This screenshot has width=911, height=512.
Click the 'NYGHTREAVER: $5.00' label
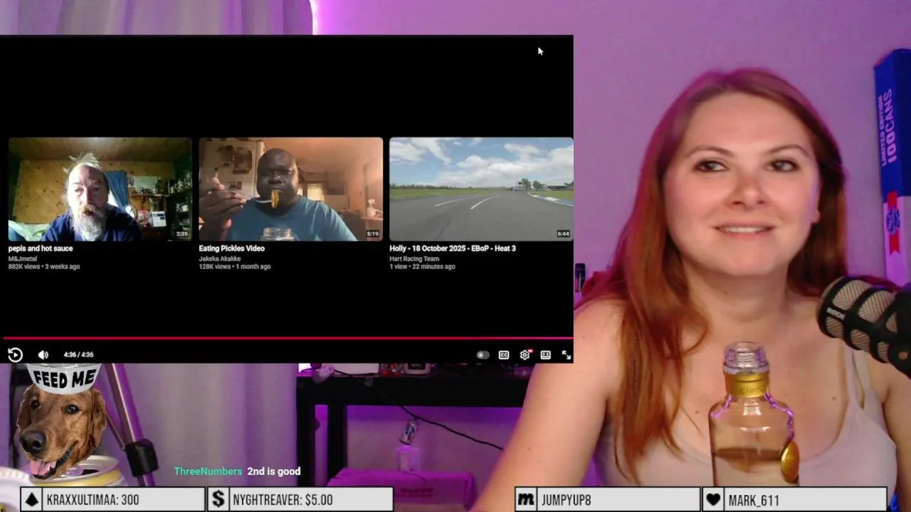(x=283, y=500)
